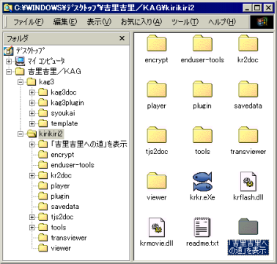
Task: Select savedata in the folder tree
Action: point(64,207)
